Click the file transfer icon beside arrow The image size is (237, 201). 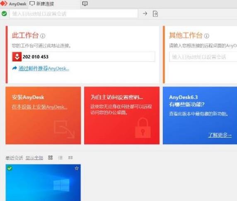point(155,14)
